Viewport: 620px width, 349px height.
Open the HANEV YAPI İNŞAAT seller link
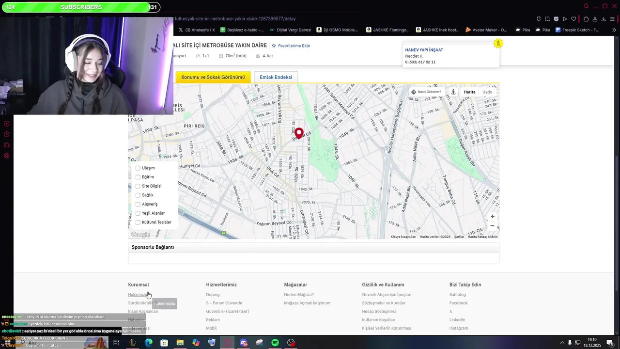(424, 50)
